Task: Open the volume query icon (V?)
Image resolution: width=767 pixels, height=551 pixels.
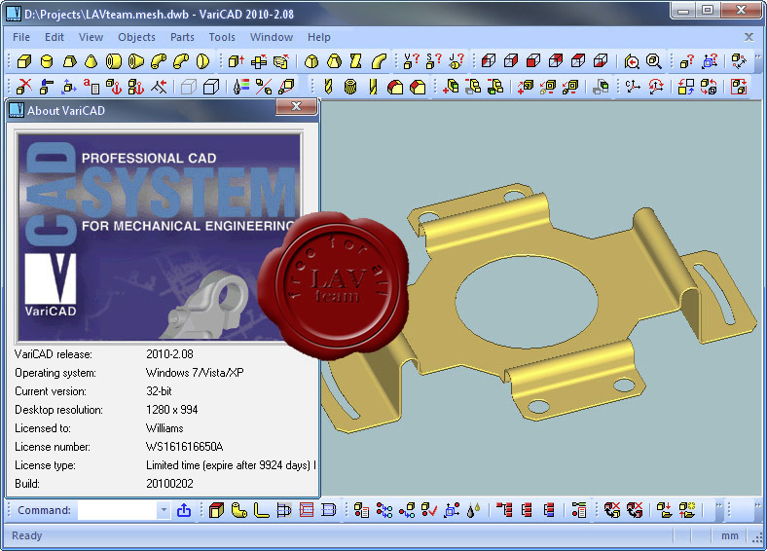Action: click(411, 61)
